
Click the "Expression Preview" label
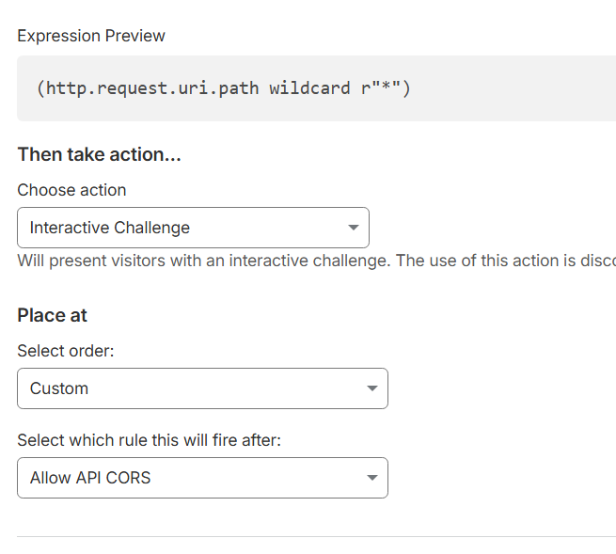91,36
